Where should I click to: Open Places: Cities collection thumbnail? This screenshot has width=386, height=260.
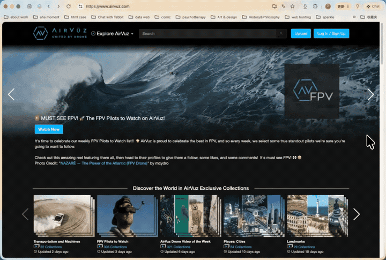coord(254,216)
